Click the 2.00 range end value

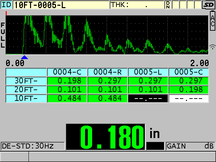(199, 63)
